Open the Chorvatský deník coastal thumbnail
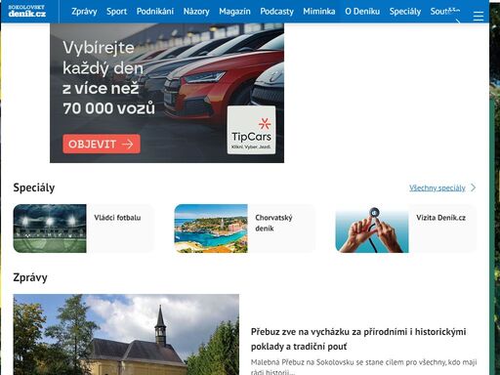The width and height of the screenshot is (500, 375). [x=211, y=229]
